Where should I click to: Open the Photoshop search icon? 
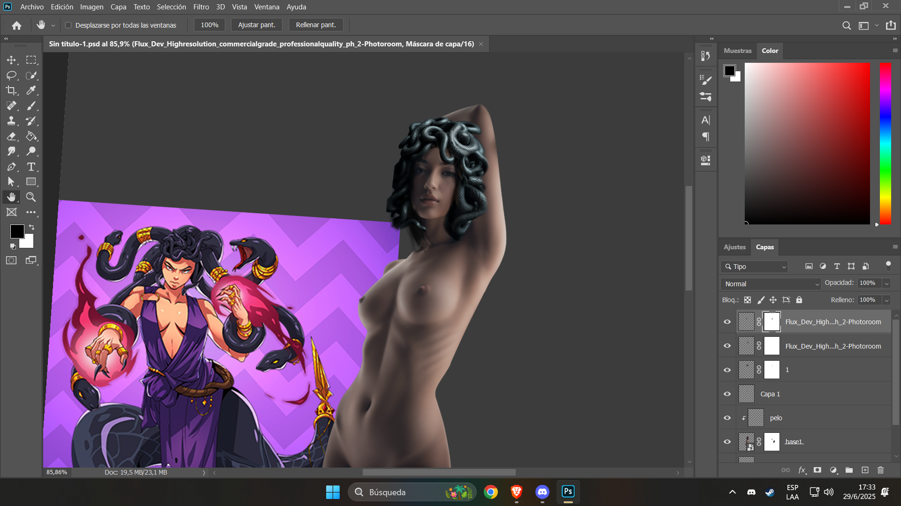click(x=847, y=25)
